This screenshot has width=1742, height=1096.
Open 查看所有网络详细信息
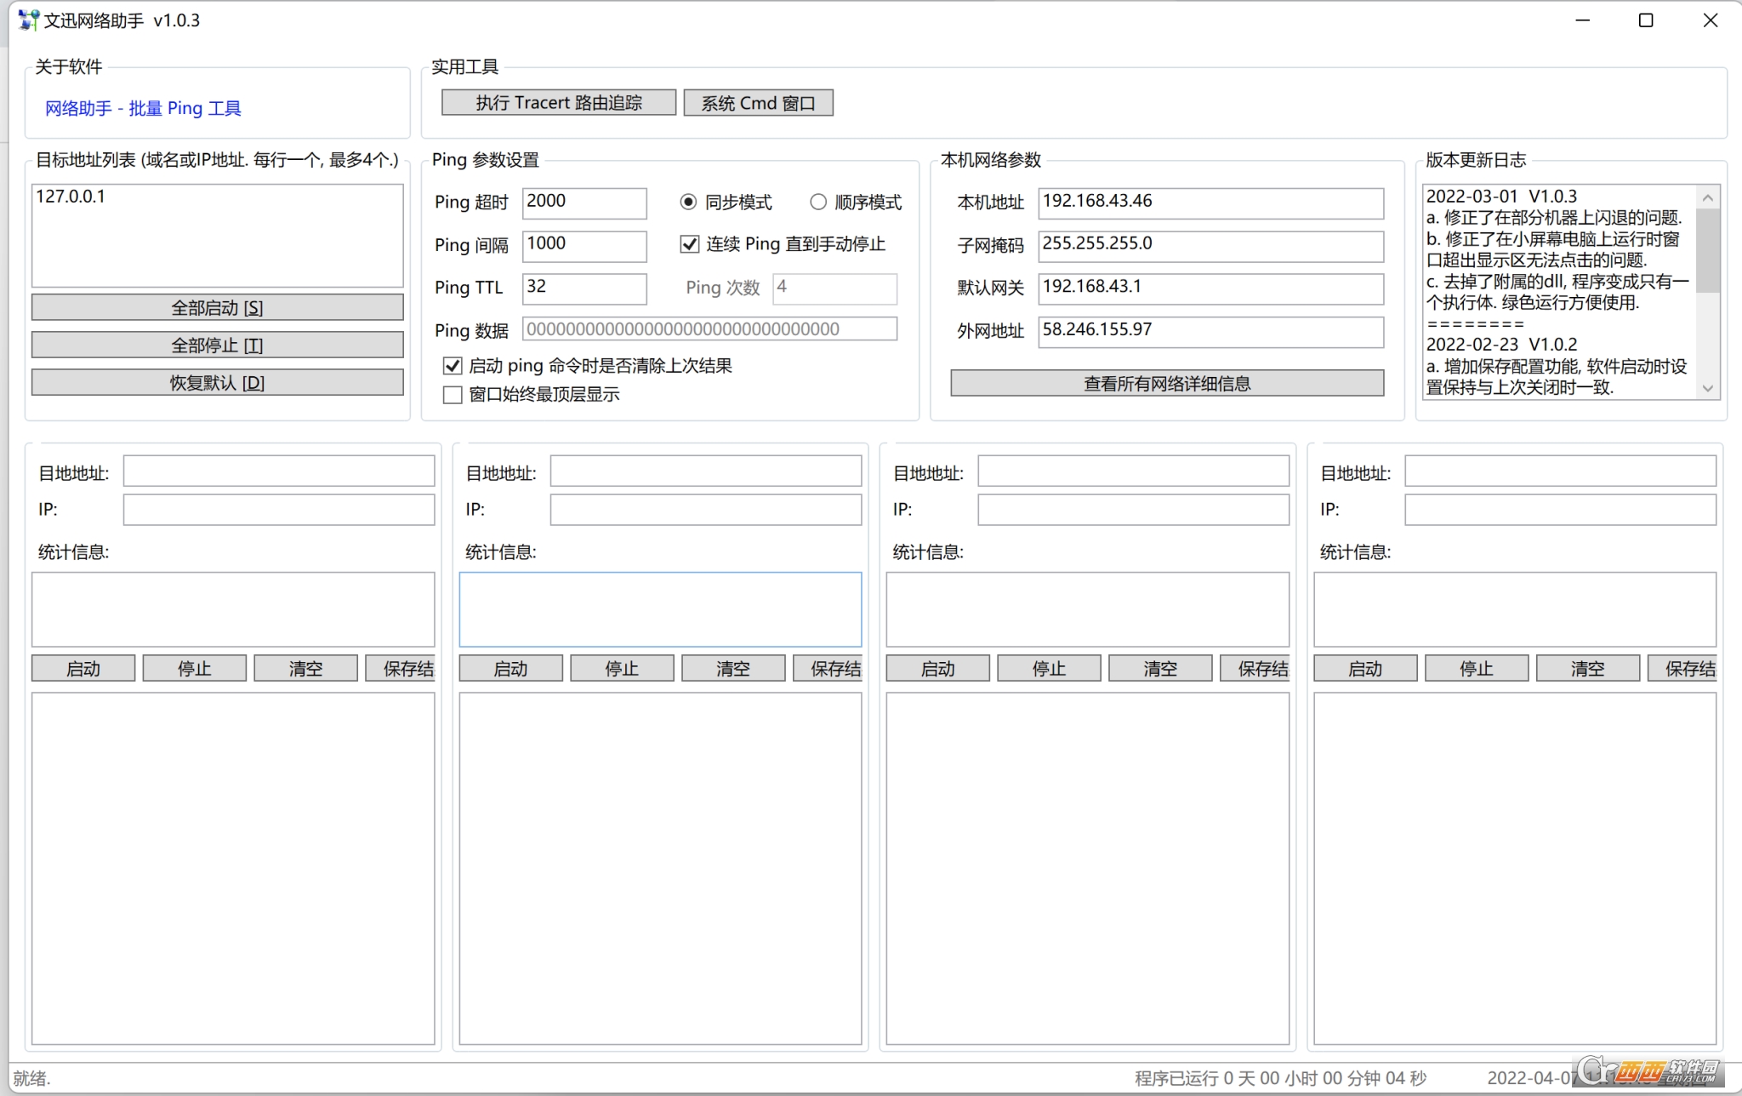[x=1166, y=383]
